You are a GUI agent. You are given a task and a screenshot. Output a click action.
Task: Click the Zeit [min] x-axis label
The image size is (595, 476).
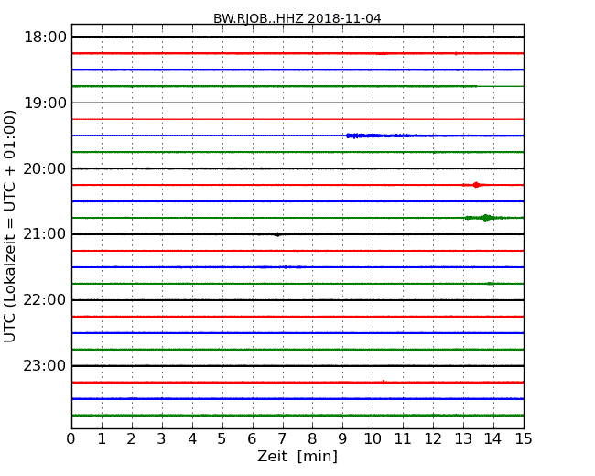(297, 456)
